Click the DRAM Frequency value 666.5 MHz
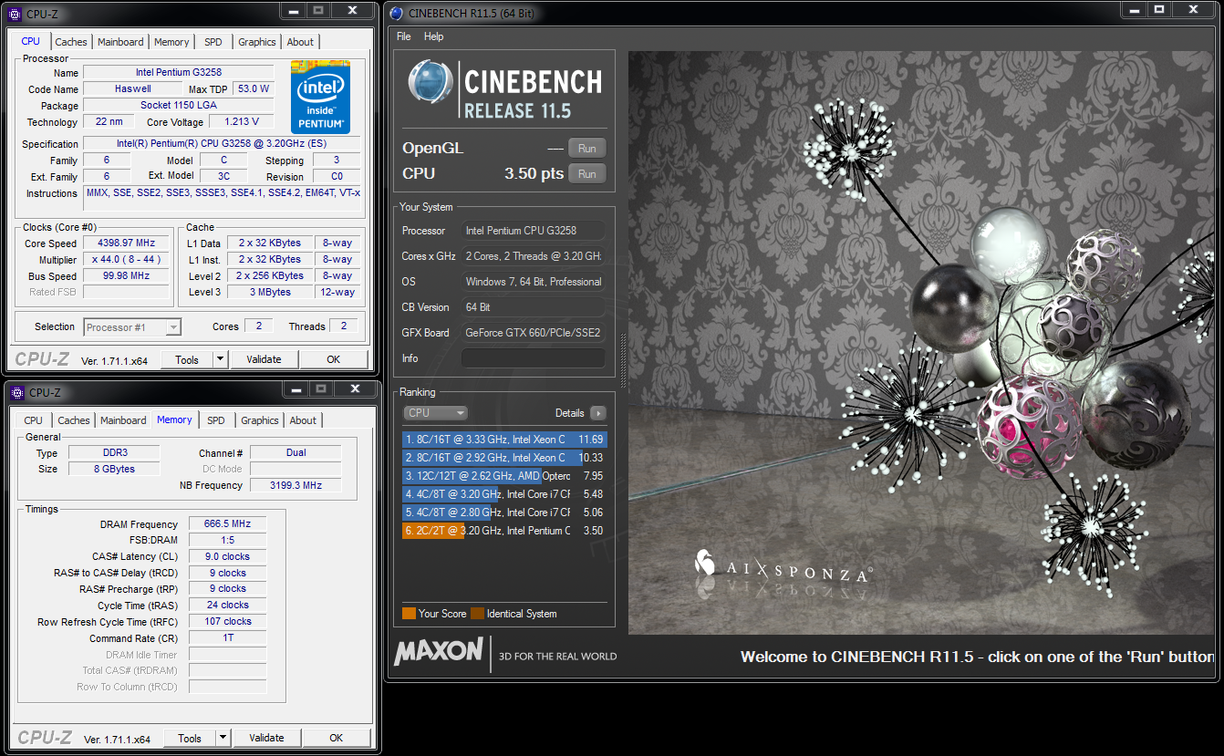Viewport: 1224px width, 756px height. coord(227,524)
